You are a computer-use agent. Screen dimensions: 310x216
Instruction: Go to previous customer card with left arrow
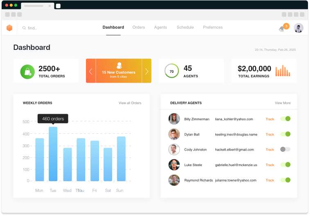point(91,71)
